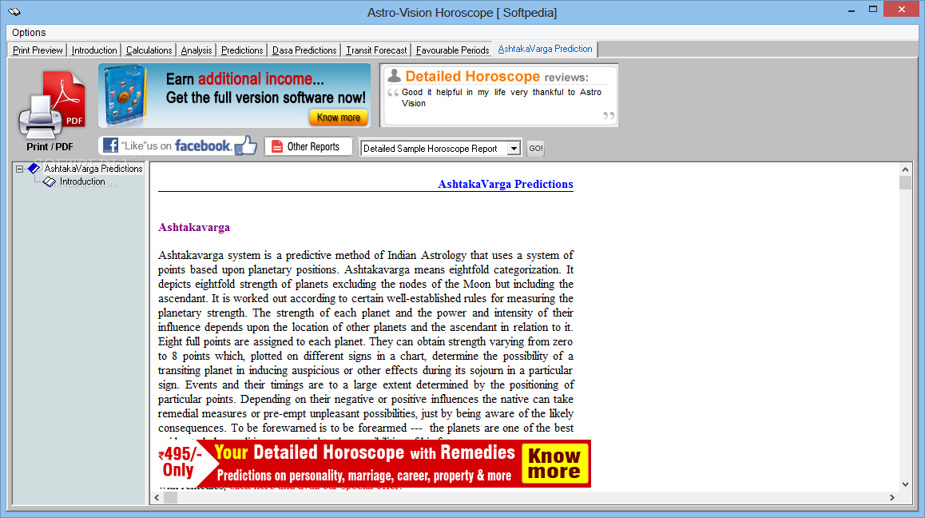Viewport: 925px width, 518px height.
Task: Click Know more in full version banner
Action: click(x=339, y=118)
